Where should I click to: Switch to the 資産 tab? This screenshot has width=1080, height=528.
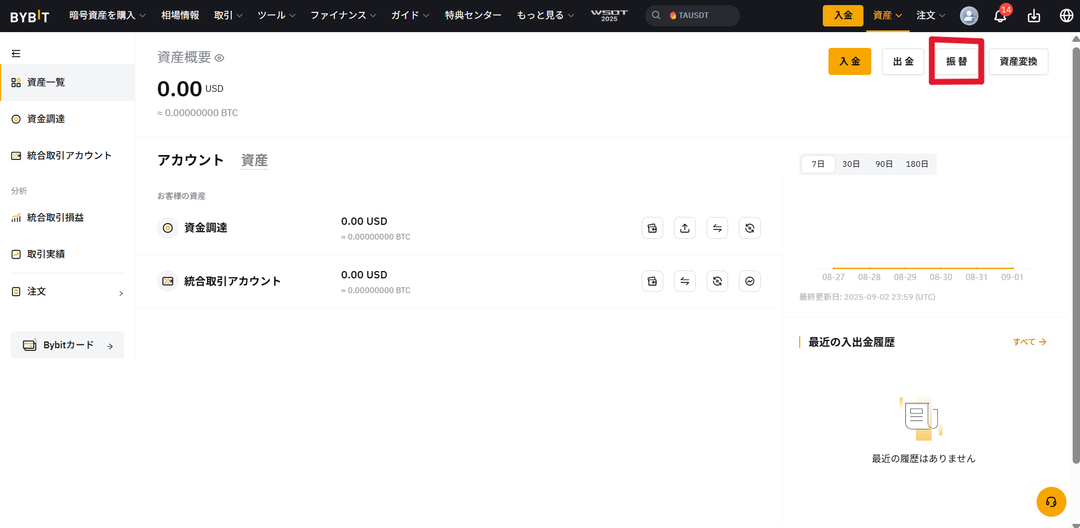point(254,161)
